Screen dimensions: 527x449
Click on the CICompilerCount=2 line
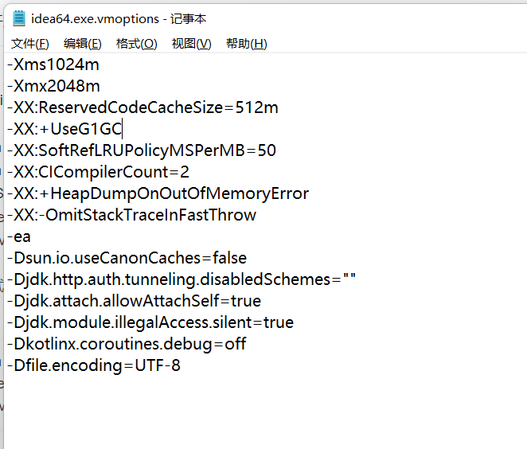coord(99,172)
